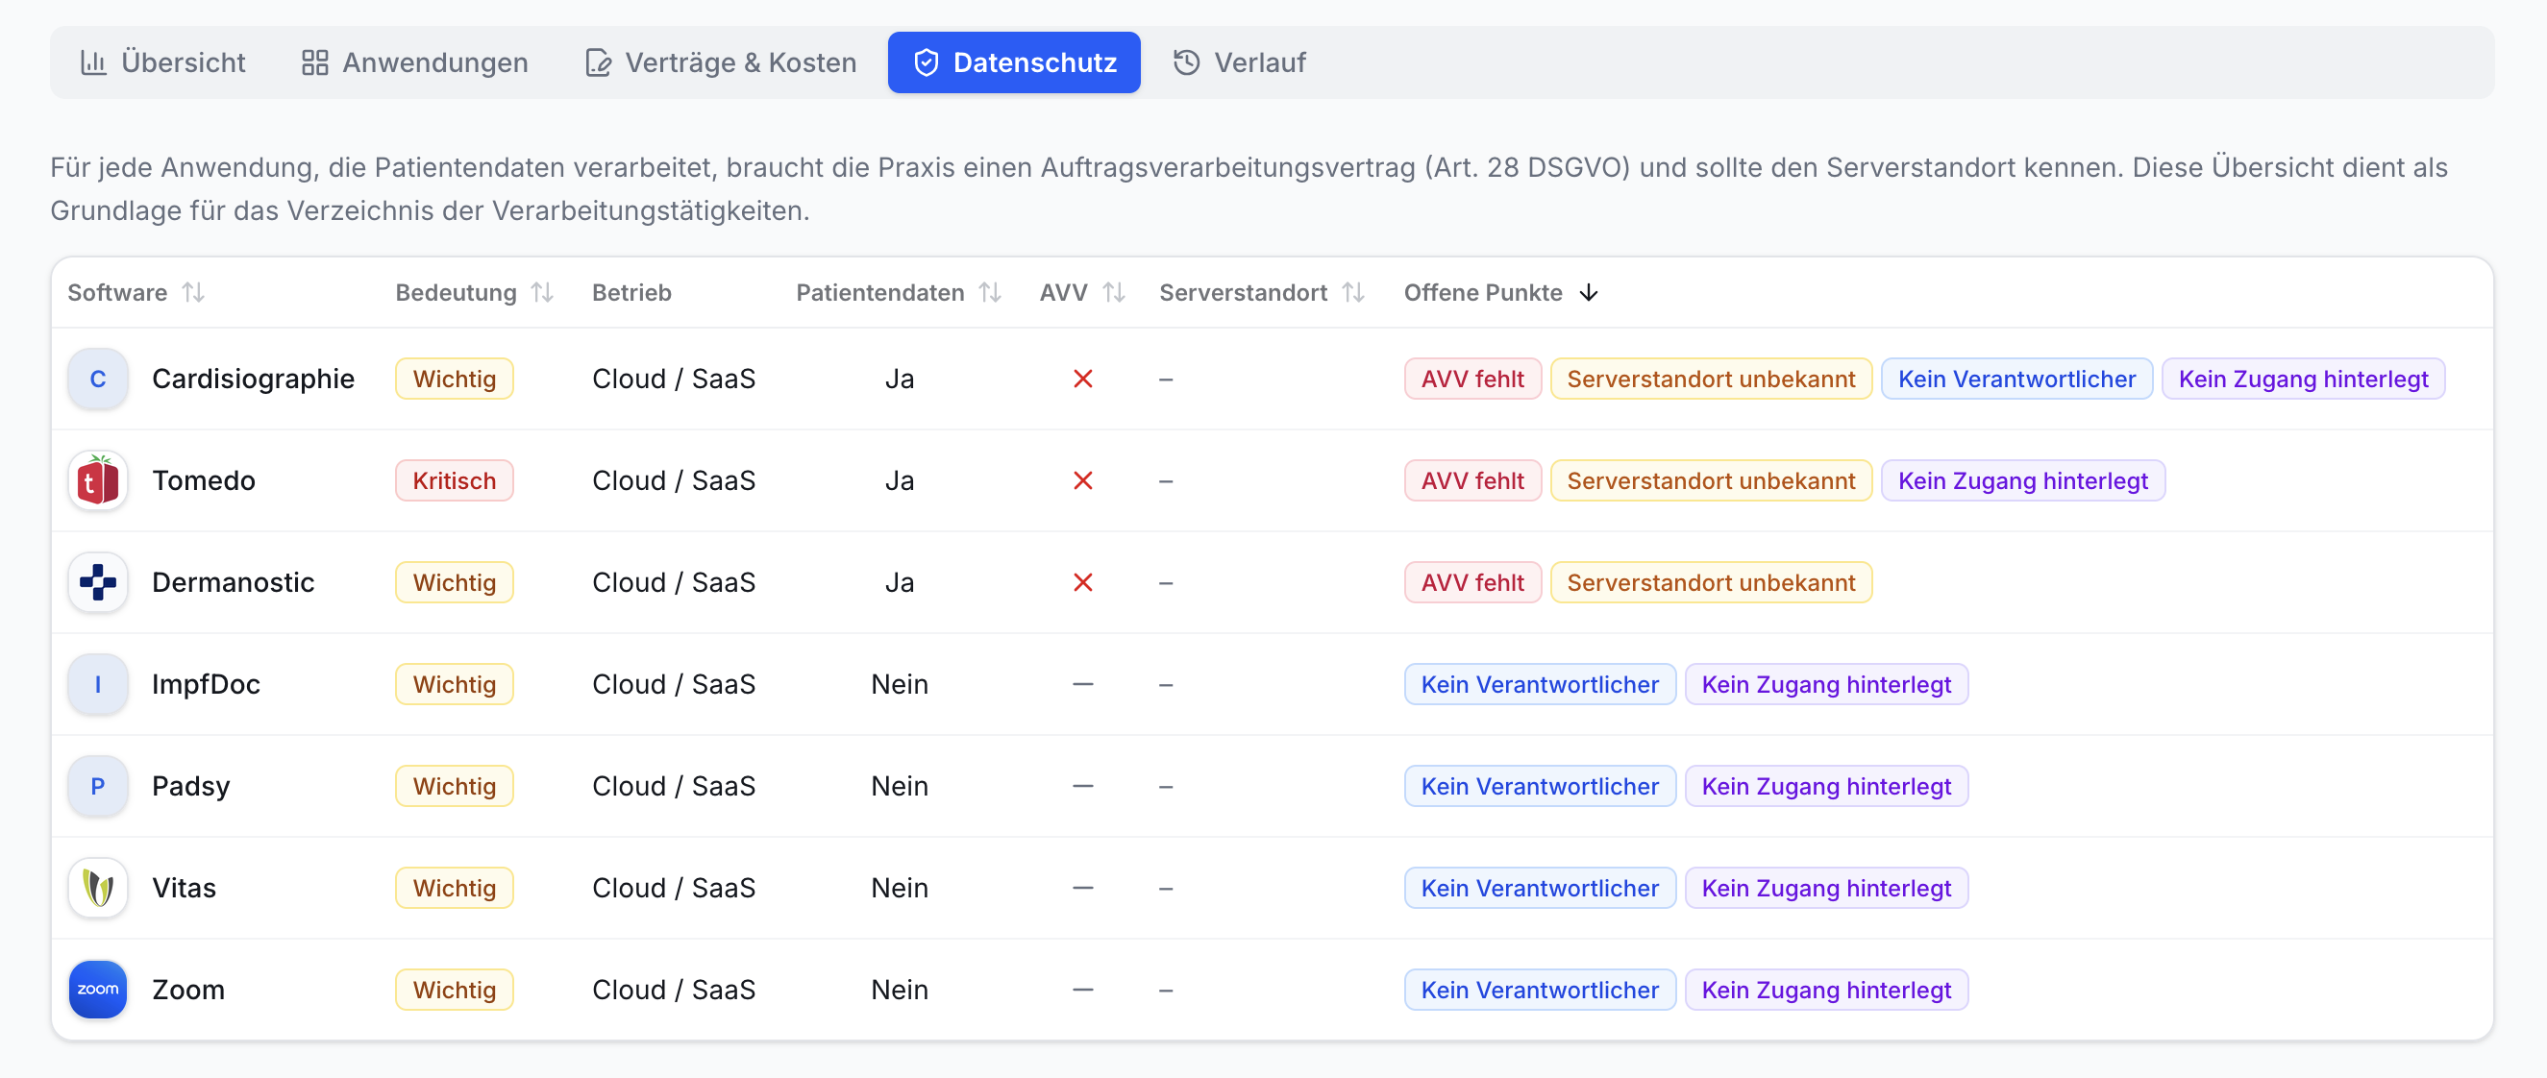Click 'Nein' Patientendaten value for Zoom

pos(899,989)
